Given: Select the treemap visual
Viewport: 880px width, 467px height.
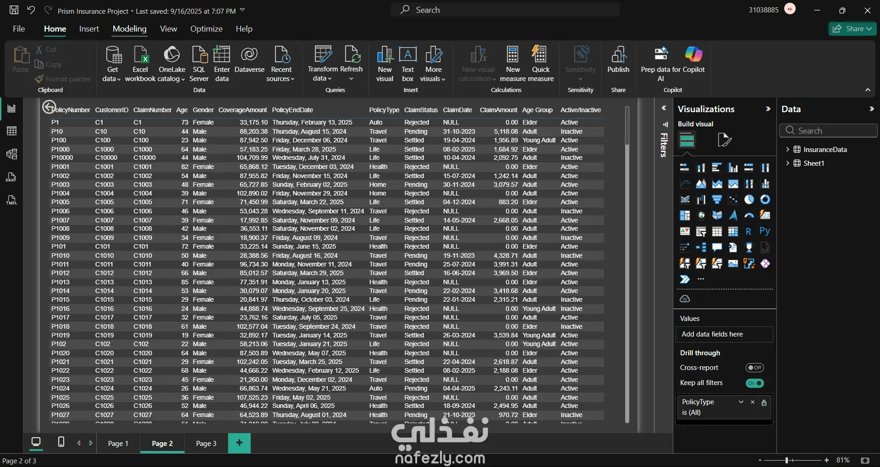Looking at the screenshot, I should (x=685, y=216).
